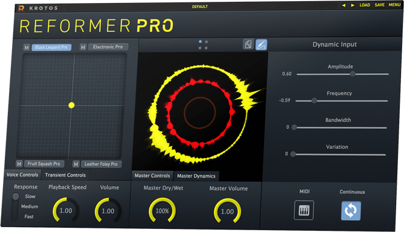
Task: Click the Volume knob
Action: [107, 210]
